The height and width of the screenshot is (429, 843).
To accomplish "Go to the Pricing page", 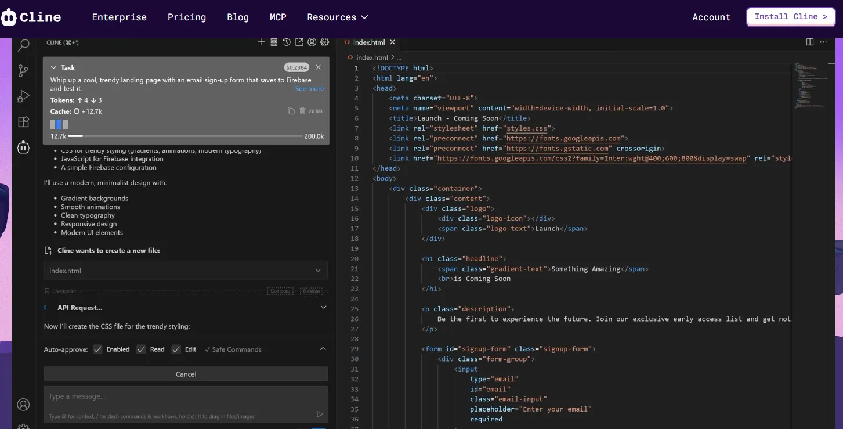I will coord(187,17).
